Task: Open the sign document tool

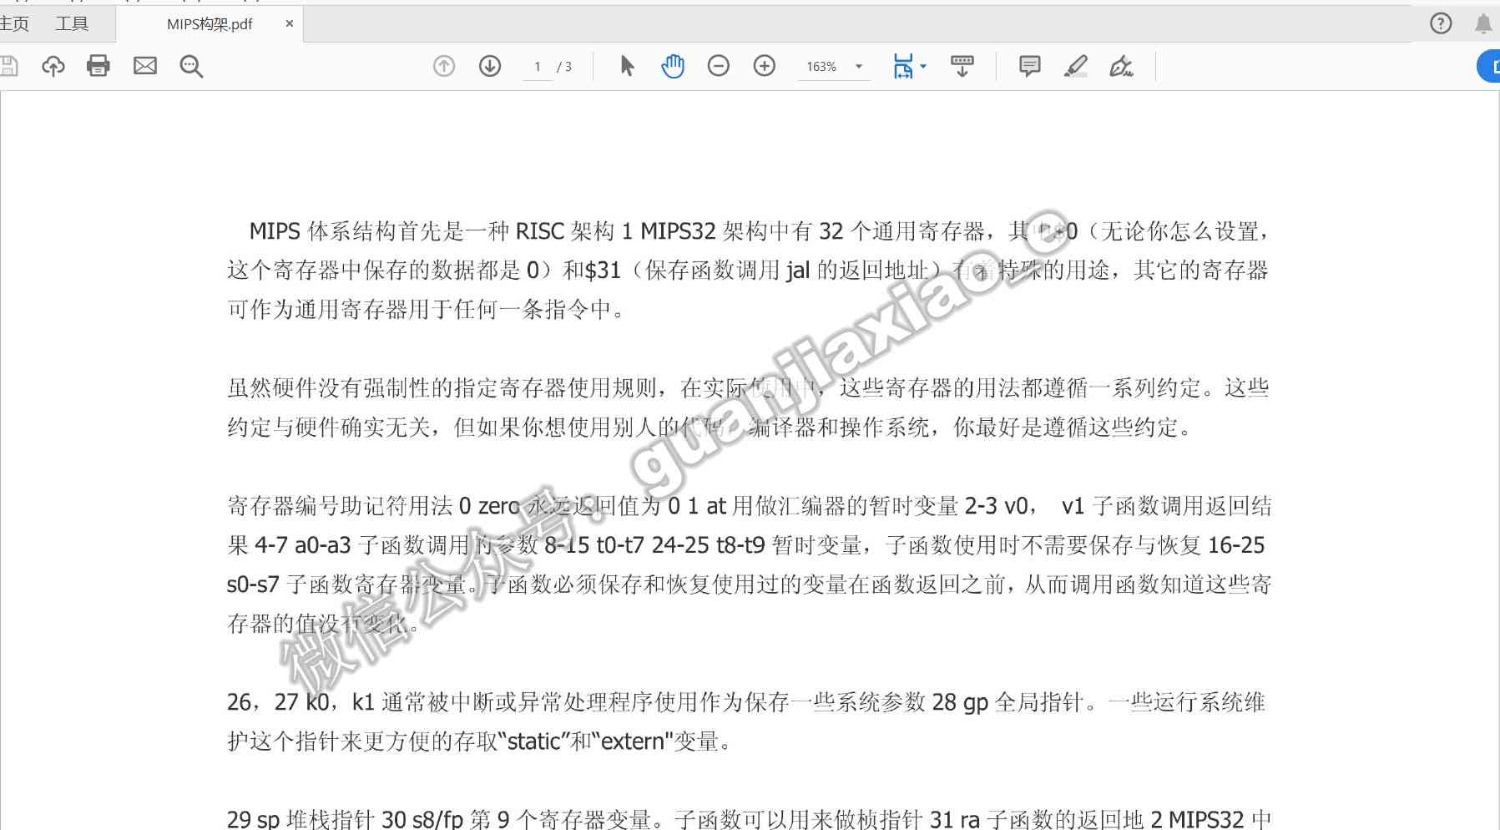Action: 1121,66
